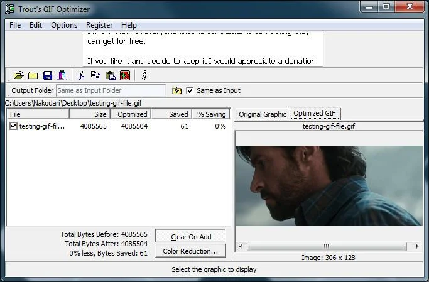The height and width of the screenshot is (282, 429).
Task: Click the Copy toolbar icon
Action: pos(95,75)
